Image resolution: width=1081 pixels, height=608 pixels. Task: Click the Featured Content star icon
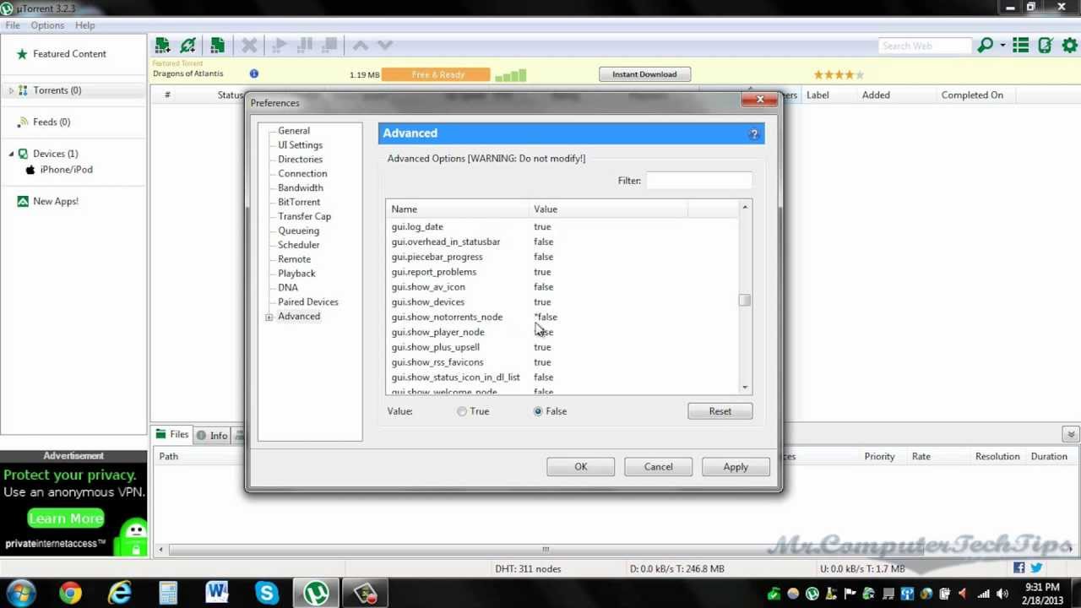tap(22, 54)
